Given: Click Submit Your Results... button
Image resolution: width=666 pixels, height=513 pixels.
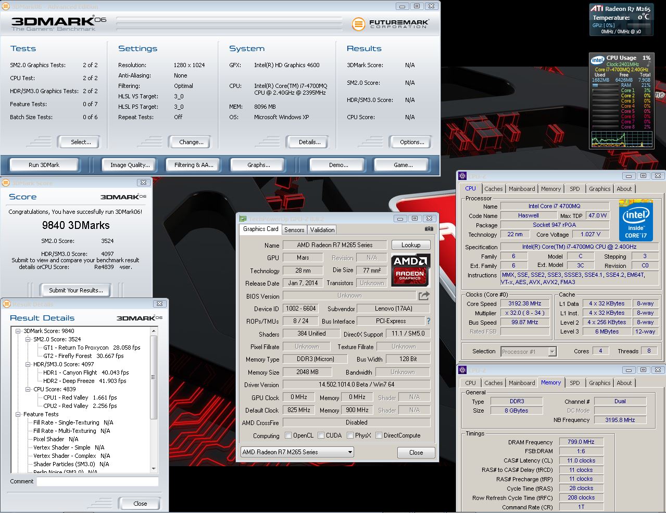Looking at the screenshot, I should 76,290.
